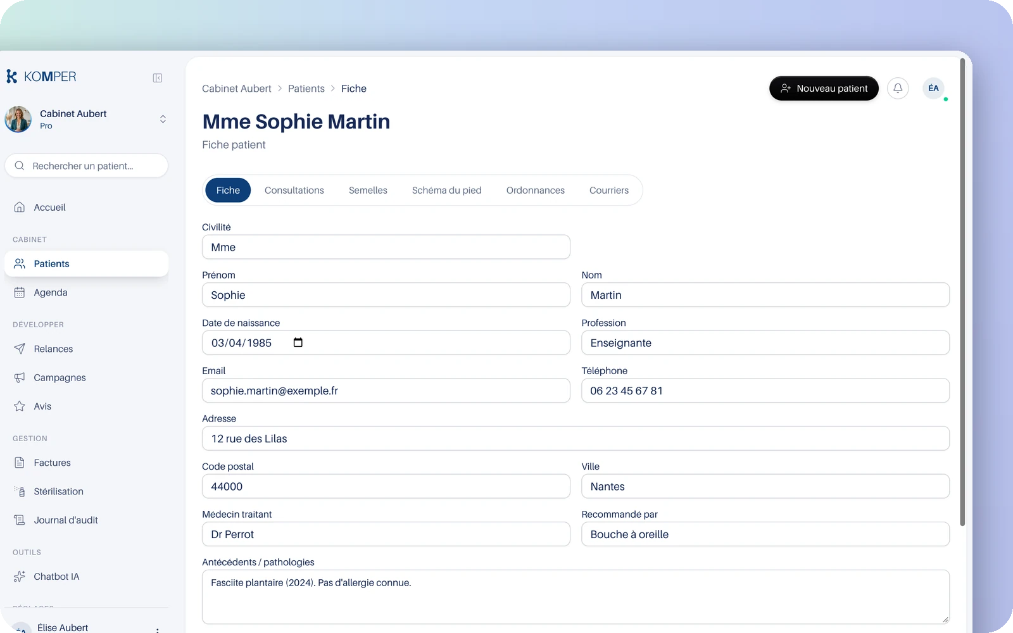Click the Email field
The width and height of the screenshot is (1013, 633).
(386, 391)
